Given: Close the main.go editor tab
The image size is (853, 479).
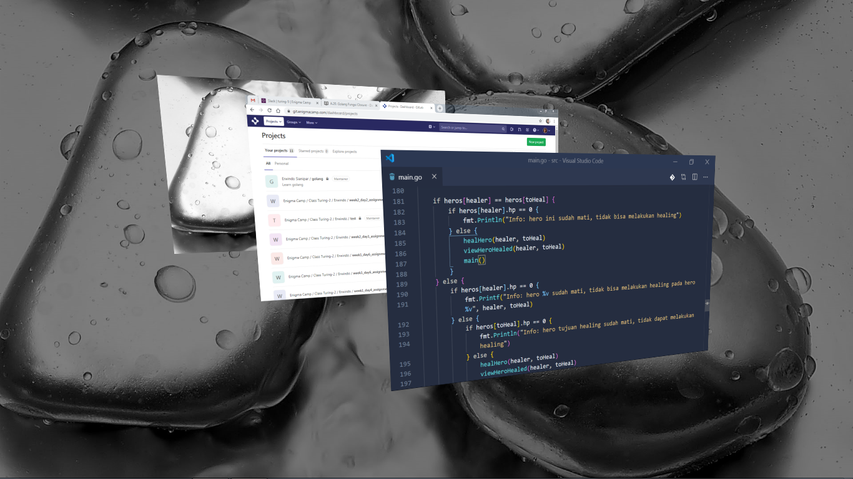Looking at the screenshot, I should click(x=434, y=177).
